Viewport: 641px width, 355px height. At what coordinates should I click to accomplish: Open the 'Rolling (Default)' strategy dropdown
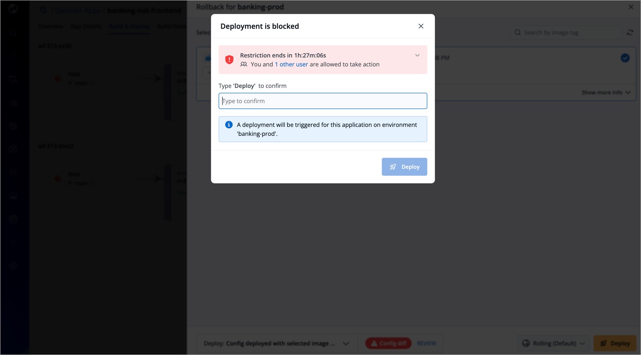pyautogui.click(x=554, y=343)
